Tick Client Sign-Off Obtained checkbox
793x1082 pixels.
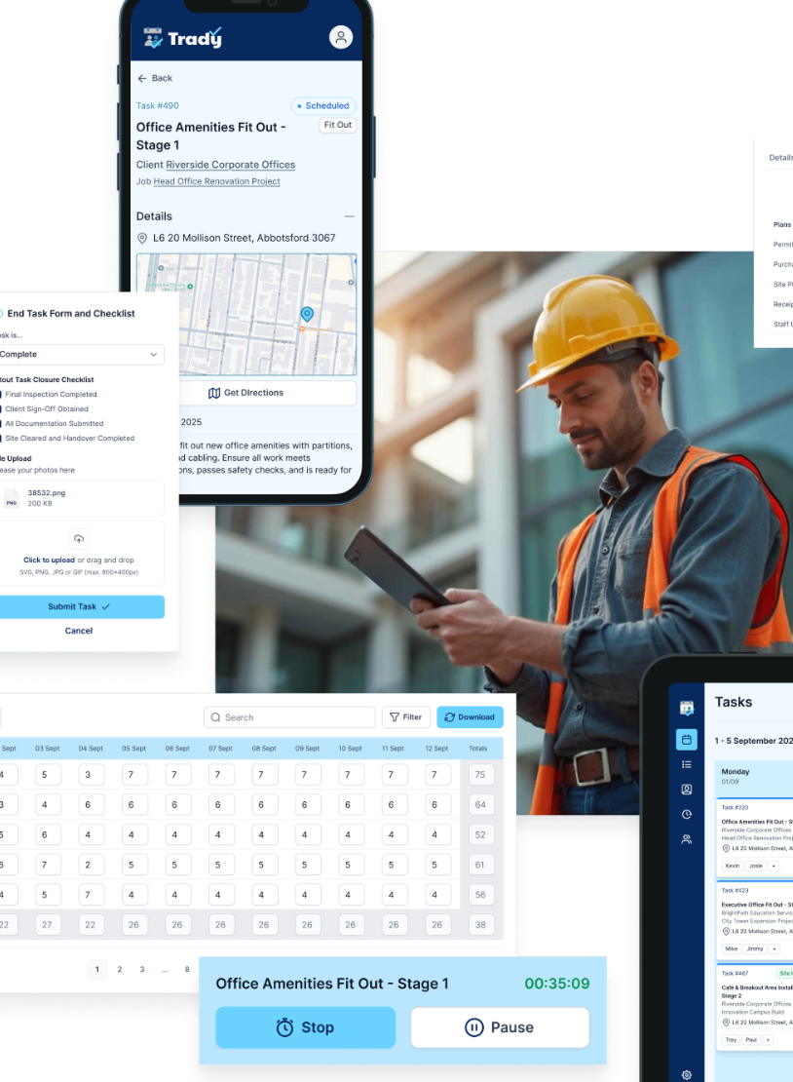1,409
